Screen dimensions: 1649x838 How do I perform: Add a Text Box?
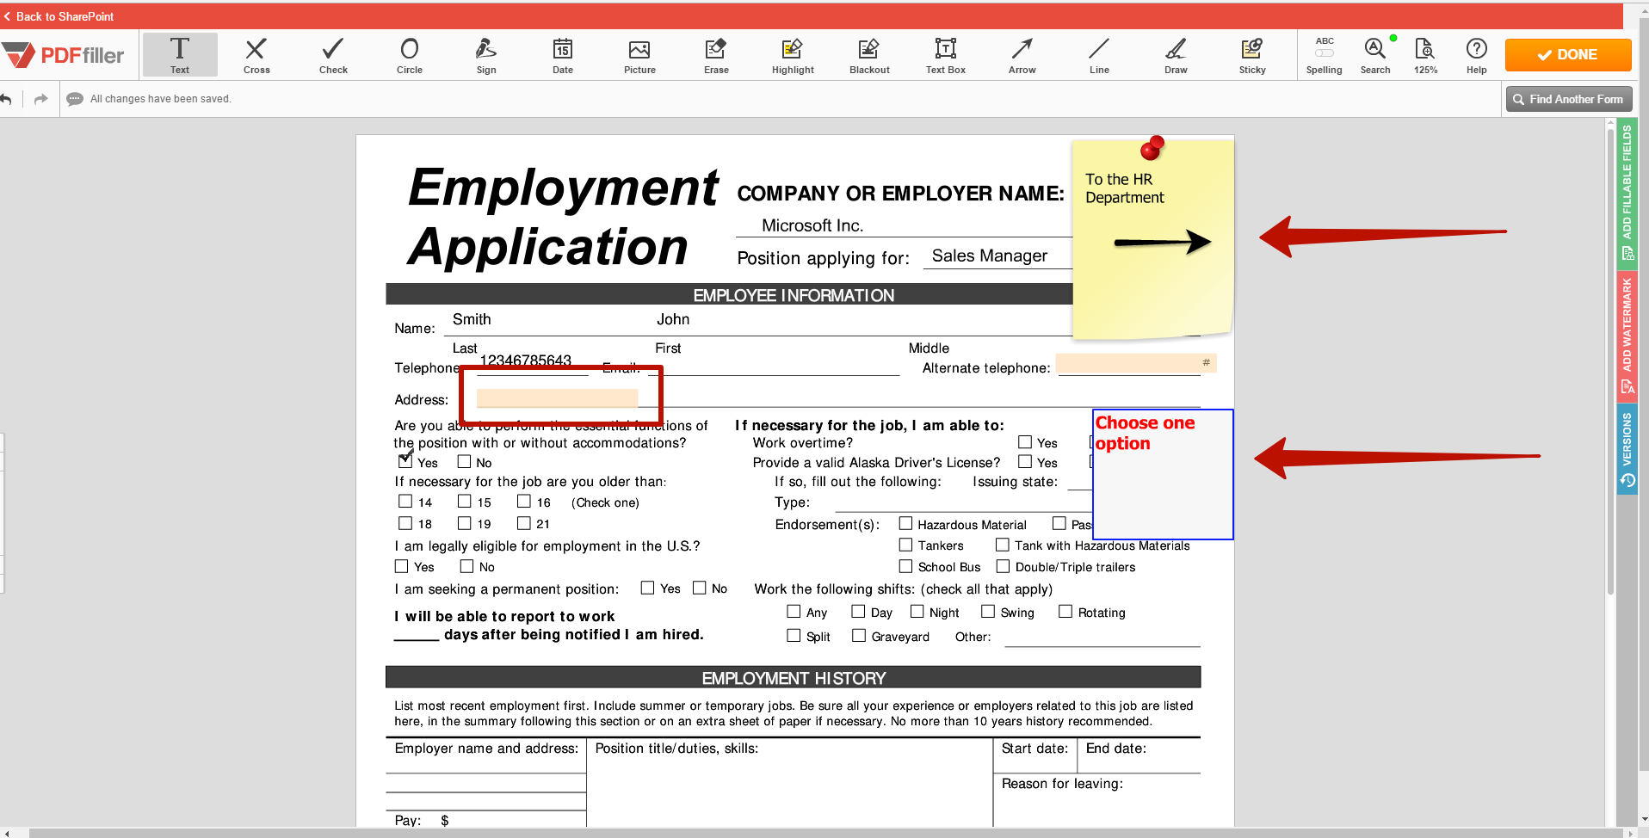point(946,55)
